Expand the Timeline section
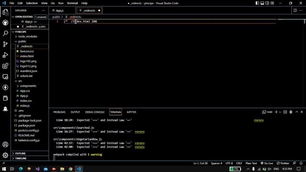The image size is (306, 172). click(x=13, y=158)
